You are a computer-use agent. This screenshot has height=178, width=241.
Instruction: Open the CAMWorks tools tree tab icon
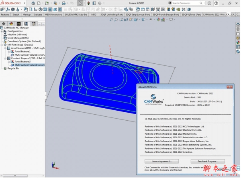[x=34, y=24]
